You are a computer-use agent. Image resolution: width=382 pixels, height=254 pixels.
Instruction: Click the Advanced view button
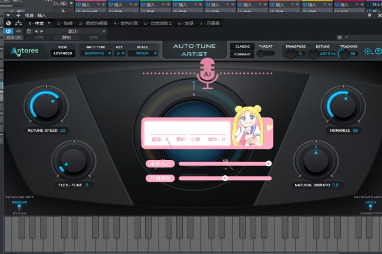coord(62,54)
